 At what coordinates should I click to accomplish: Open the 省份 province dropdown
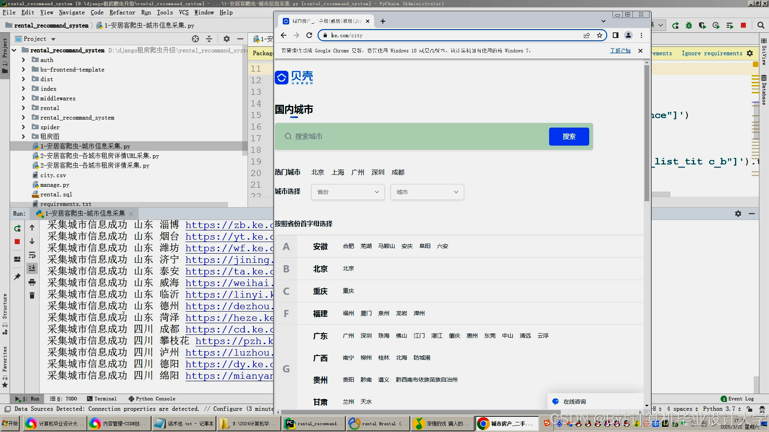pyautogui.click(x=348, y=192)
